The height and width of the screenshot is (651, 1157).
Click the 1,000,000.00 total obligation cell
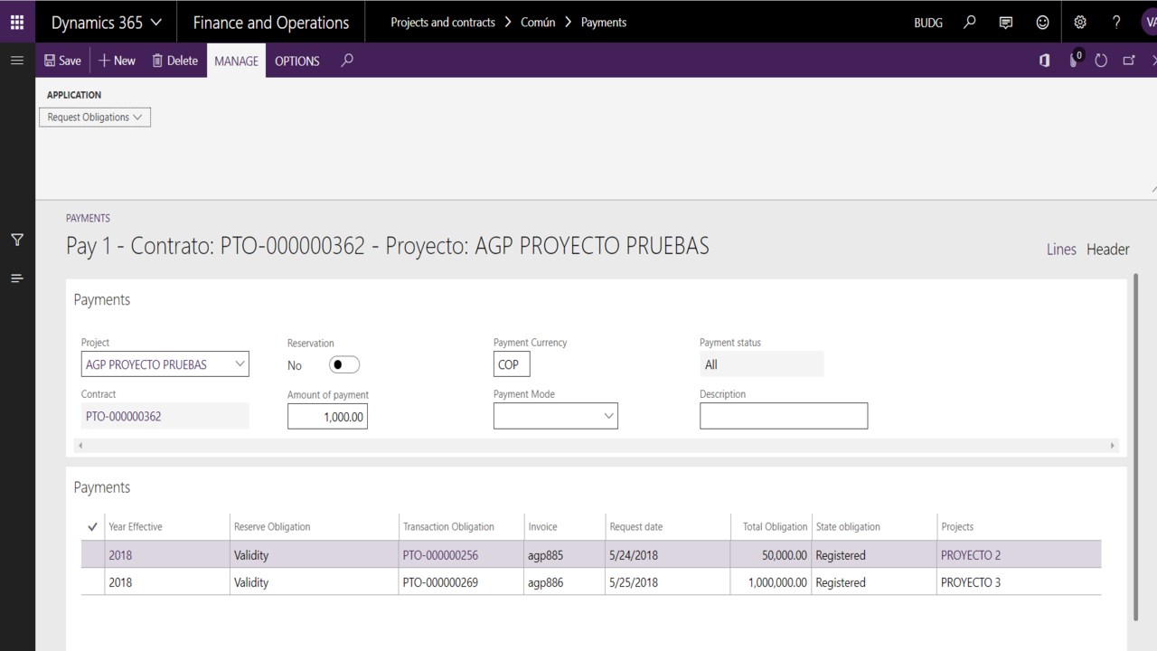pyautogui.click(x=771, y=582)
